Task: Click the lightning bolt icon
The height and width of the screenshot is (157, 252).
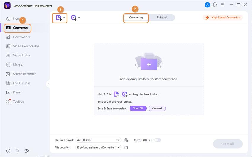Action: point(207,18)
